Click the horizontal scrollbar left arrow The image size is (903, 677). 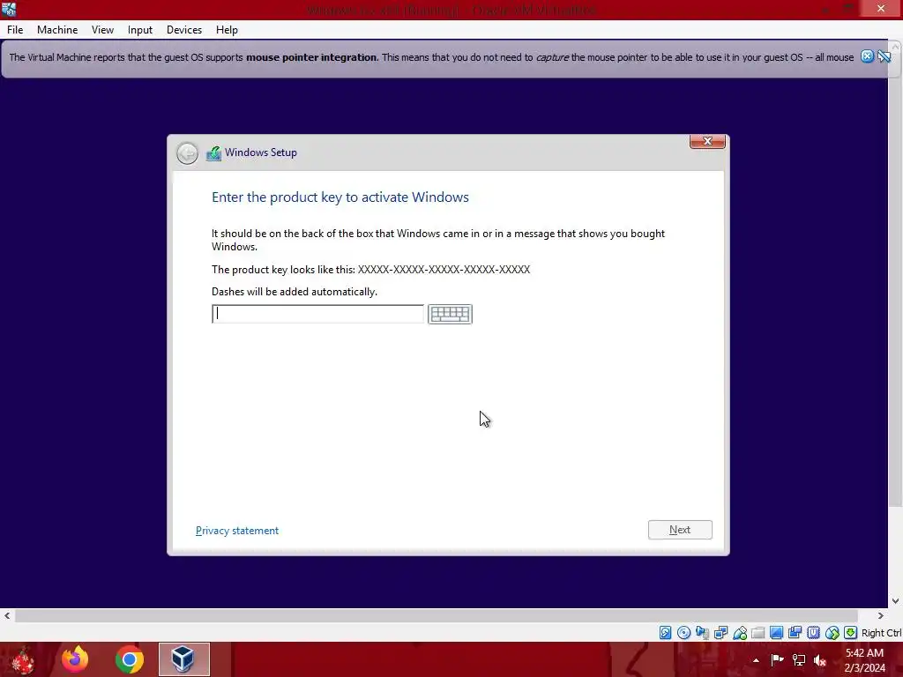[x=7, y=615]
